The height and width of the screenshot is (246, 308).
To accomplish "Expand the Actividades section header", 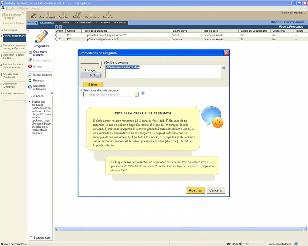I will click(x=9, y=30).
